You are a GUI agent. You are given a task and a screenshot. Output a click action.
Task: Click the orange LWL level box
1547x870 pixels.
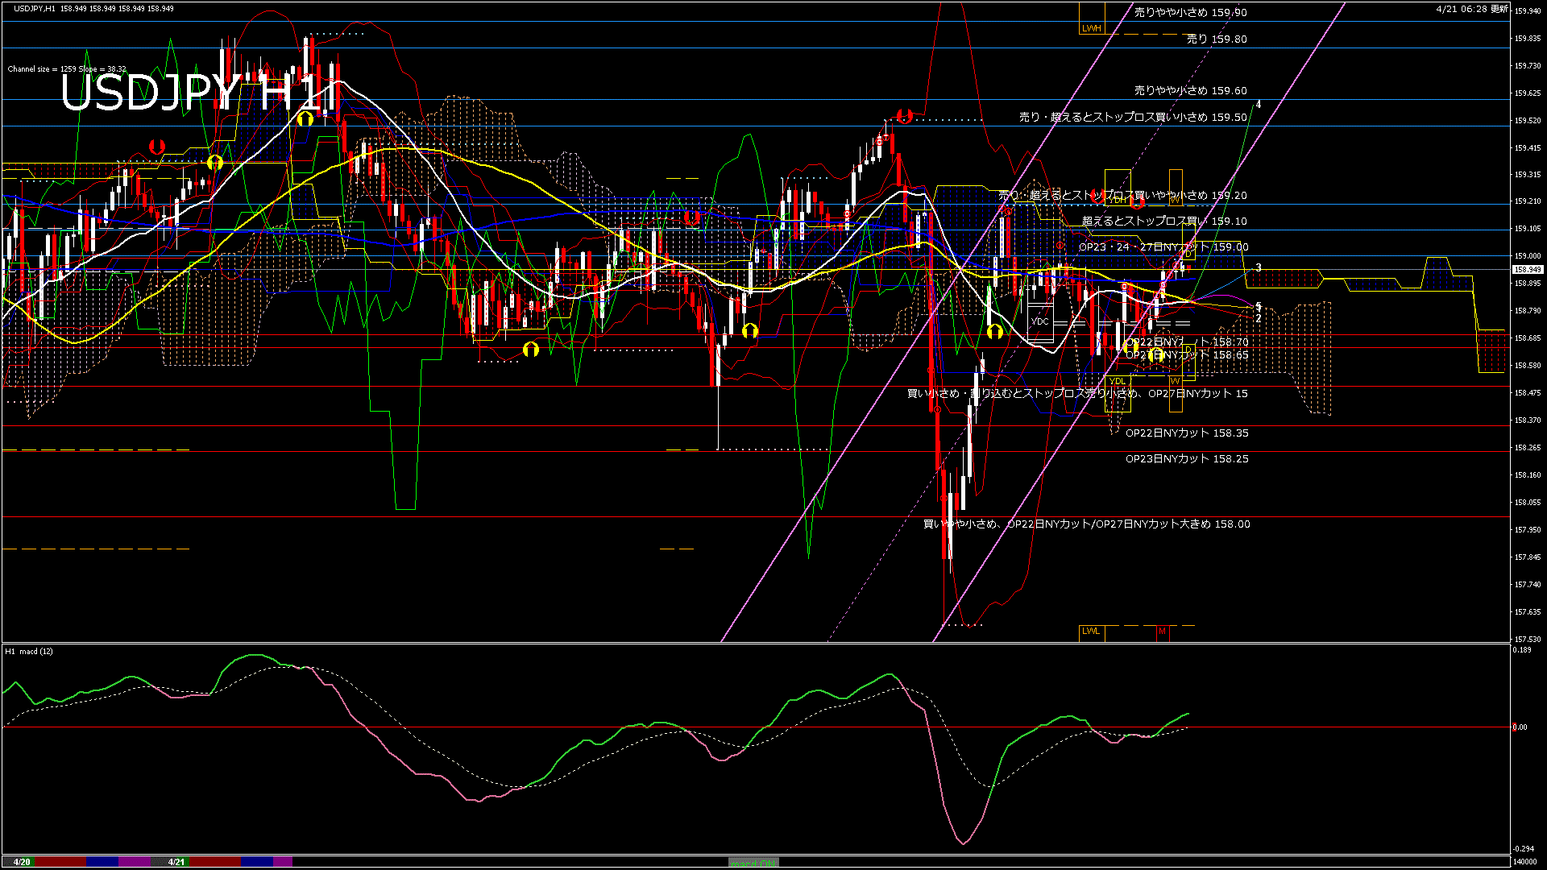tap(1091, 632)
